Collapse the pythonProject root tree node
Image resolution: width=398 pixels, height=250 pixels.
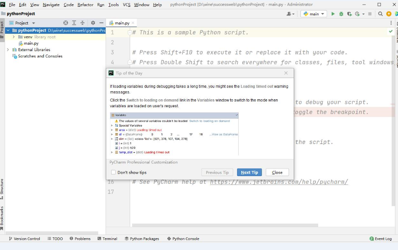pos(8,30)
